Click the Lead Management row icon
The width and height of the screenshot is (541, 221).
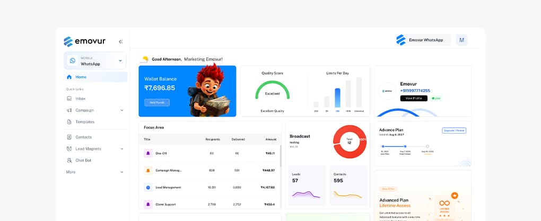click(x=148, y=188)
